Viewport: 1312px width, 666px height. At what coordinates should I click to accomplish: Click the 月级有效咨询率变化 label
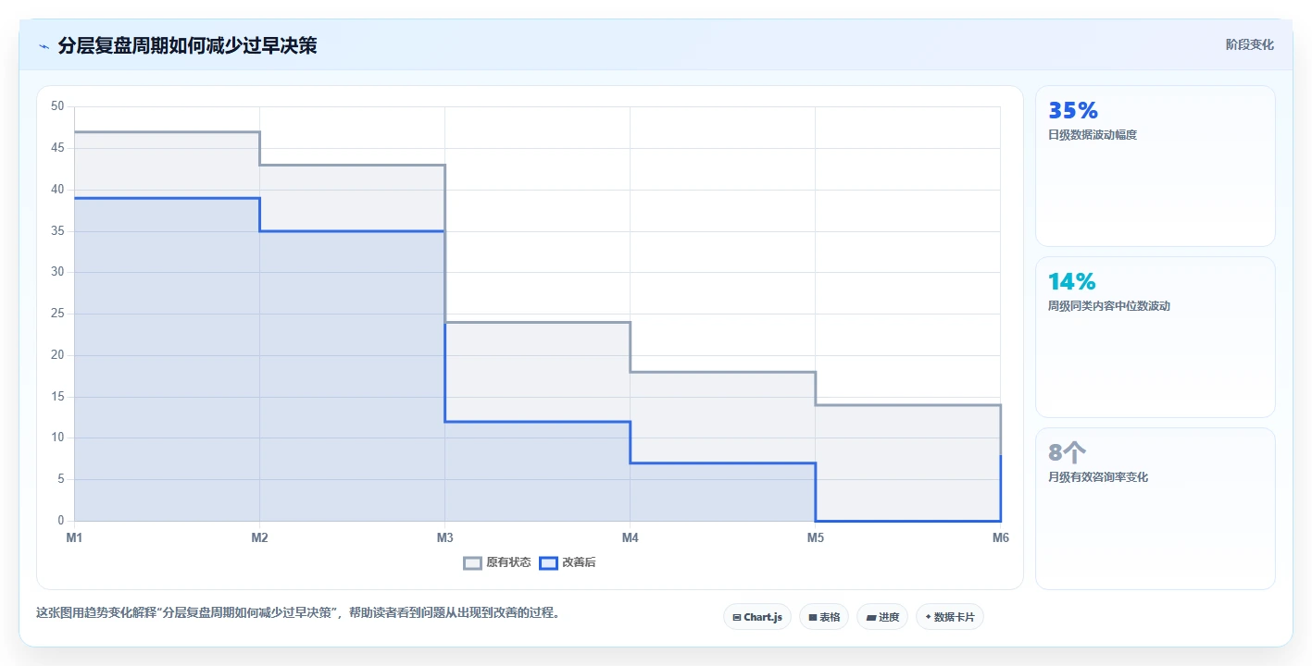(1098, 477)
